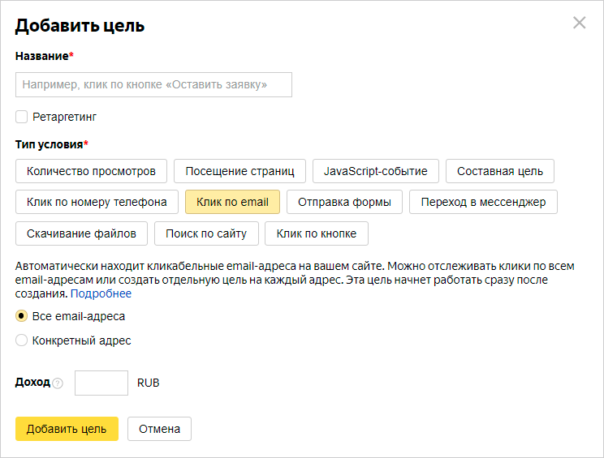Open the Подробнее link
This screenshot has height=458, width=604.
[101, 293]
